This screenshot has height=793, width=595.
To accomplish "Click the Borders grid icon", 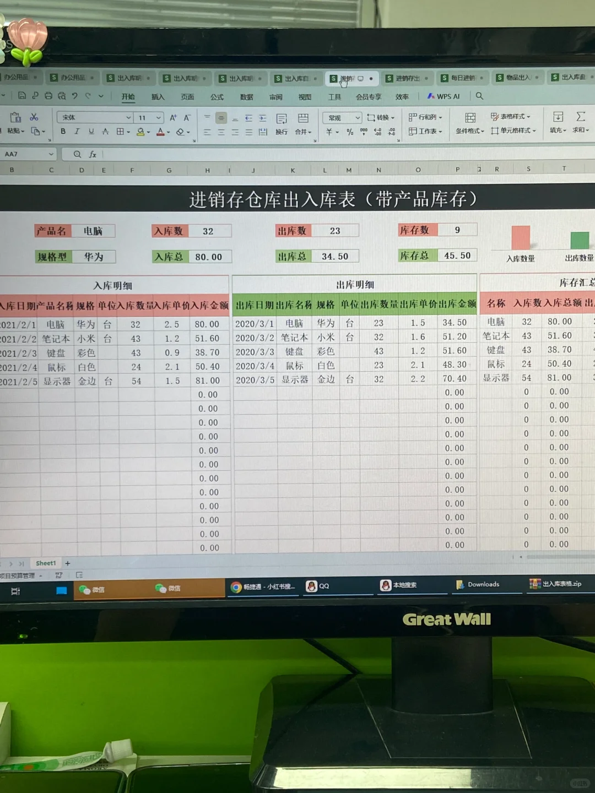I will coord(120,132).
